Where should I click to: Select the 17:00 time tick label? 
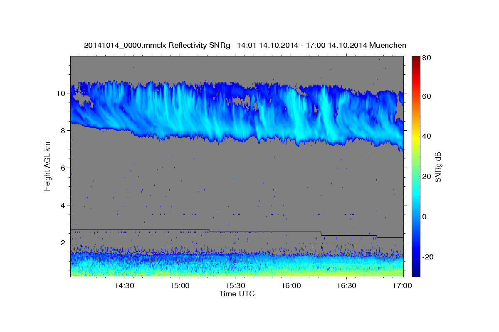click(402, 286)
